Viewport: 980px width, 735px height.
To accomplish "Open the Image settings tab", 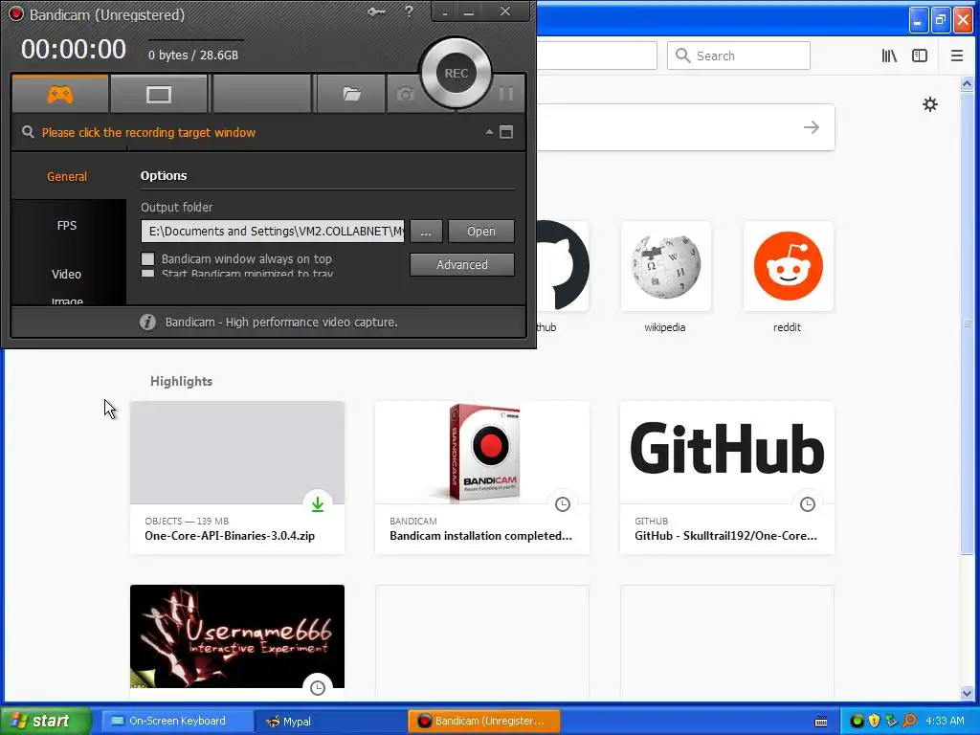I will [x=67, y=301].
